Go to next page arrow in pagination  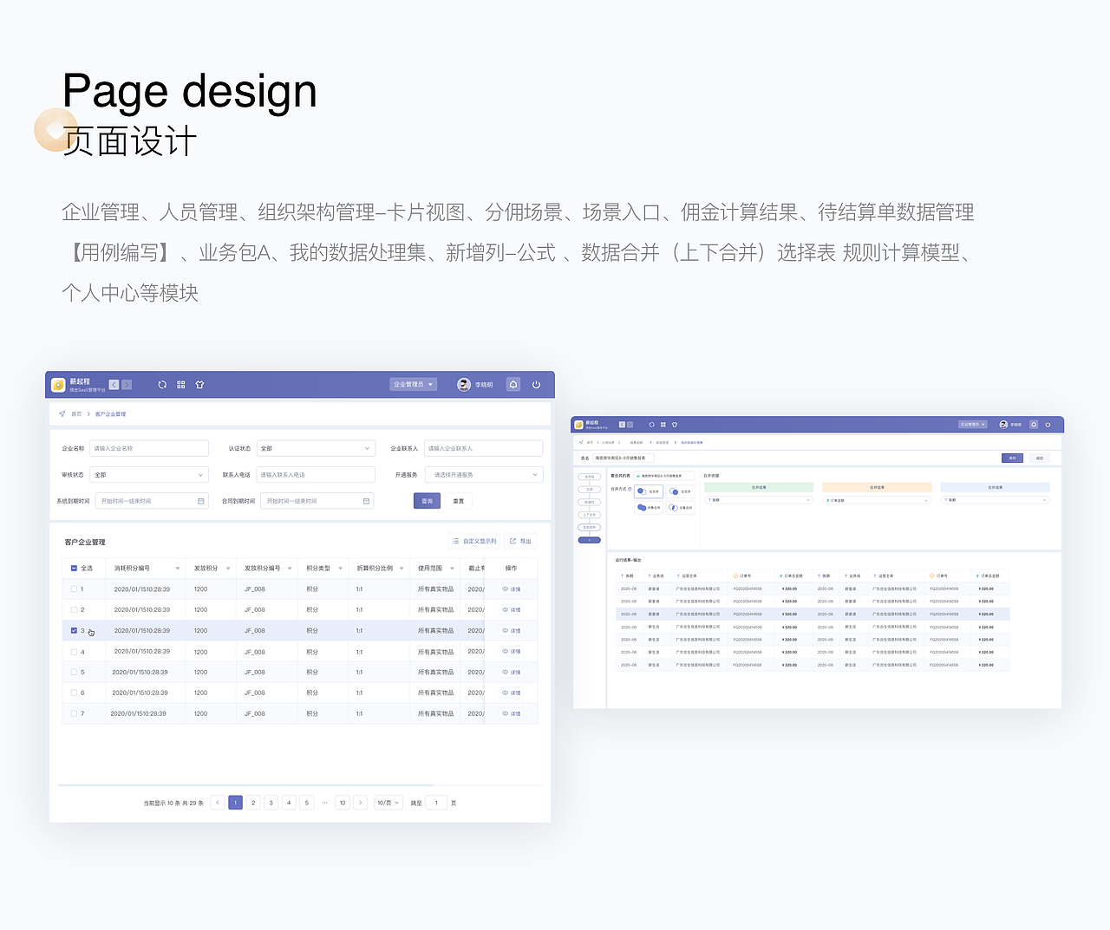pyautogui.click(x=361, y=803)
